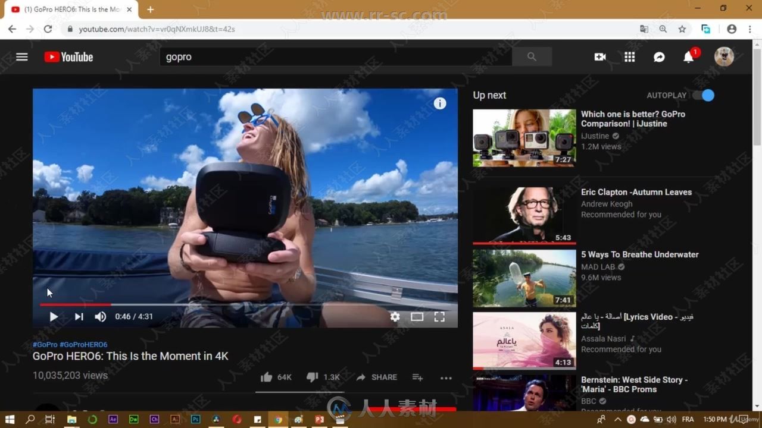Open the Windows Start menu
This screenshot has width=762, height=428.
[x=10, y=419]
